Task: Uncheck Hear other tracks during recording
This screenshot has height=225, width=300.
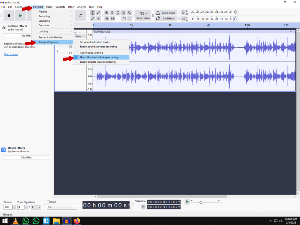Action: click(x=99, y=57)
